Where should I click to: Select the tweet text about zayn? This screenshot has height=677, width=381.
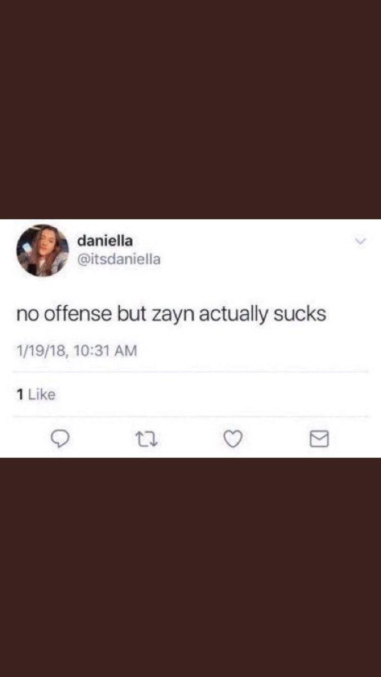click(171, 314)
